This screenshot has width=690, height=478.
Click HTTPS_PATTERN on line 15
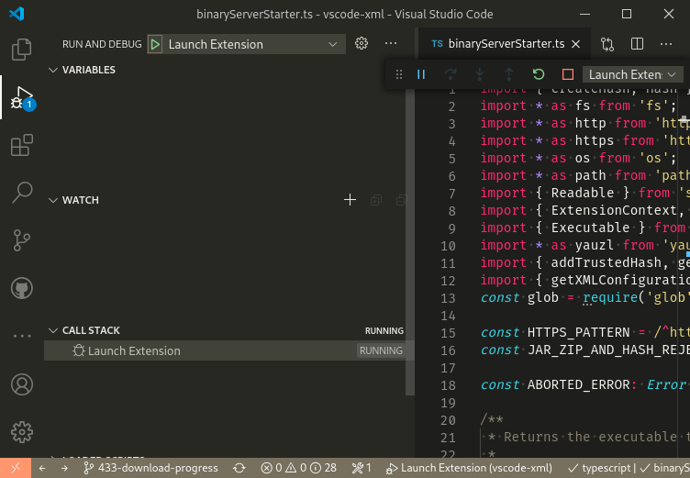tap(578, 332)
